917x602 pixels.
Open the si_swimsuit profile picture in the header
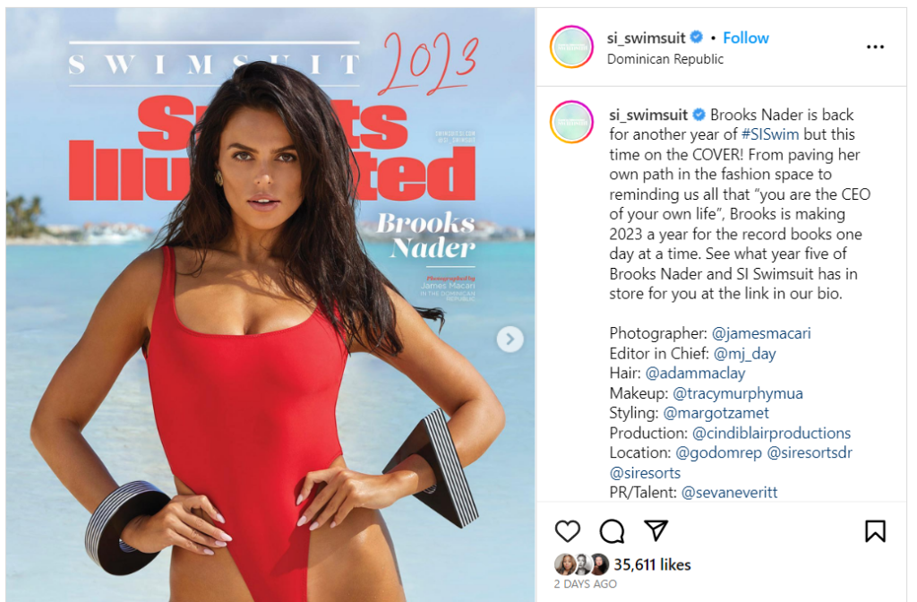click(x=571, y=47)
